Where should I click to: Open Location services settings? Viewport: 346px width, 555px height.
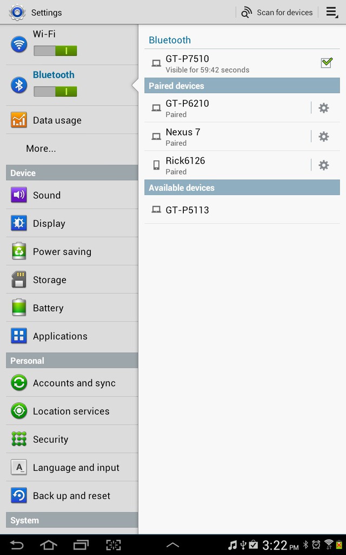coord(72,411)
